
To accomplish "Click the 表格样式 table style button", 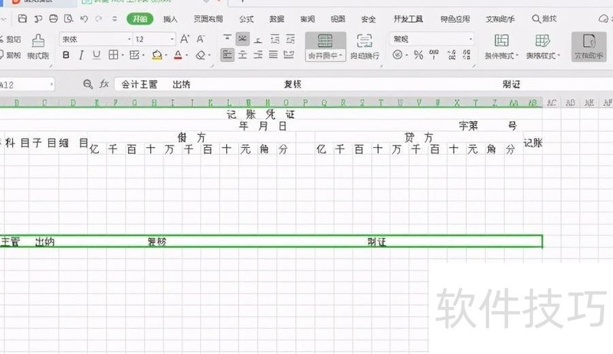I will (x=543, y=47).
